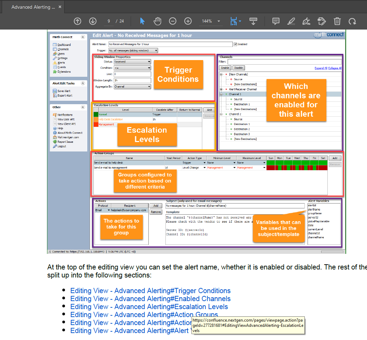Click the Editing View Trigger Conditions link
This screenshot has height=340, width=367.
(150, 291)
